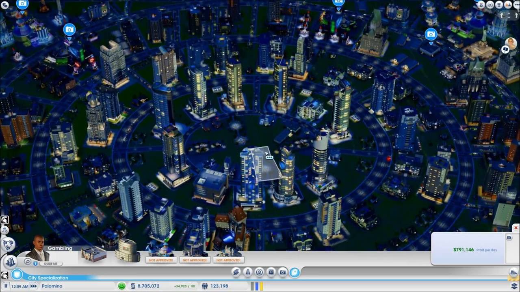Close the profit per day panel
The width and height of the screenshot is (520, 292).
516,228
